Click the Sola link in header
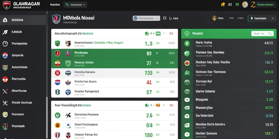Screen dimensions: 279x139 tap(241, 18)
